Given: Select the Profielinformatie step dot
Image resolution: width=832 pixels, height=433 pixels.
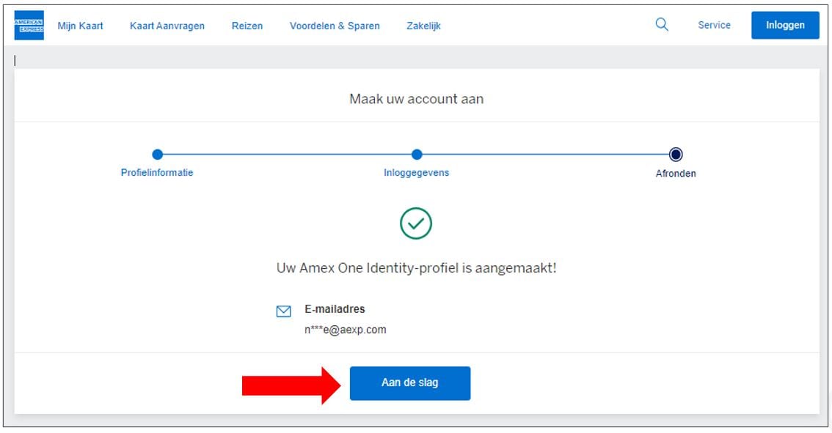Looking at the screenshot, I should tap(157, 155).
